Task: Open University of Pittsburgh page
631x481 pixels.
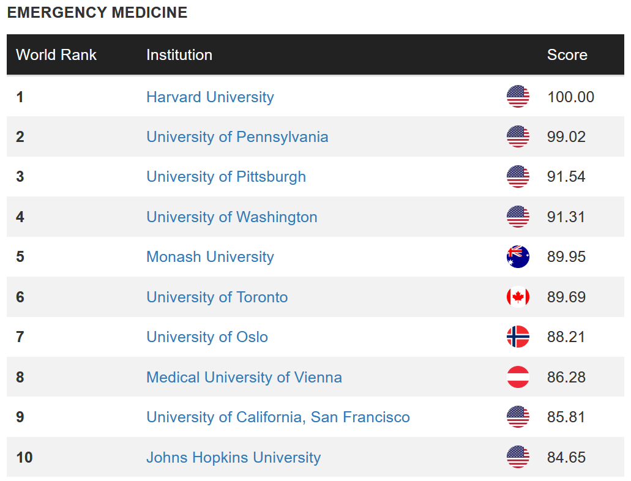Action: pyautogui.click(x=226, y=176)
